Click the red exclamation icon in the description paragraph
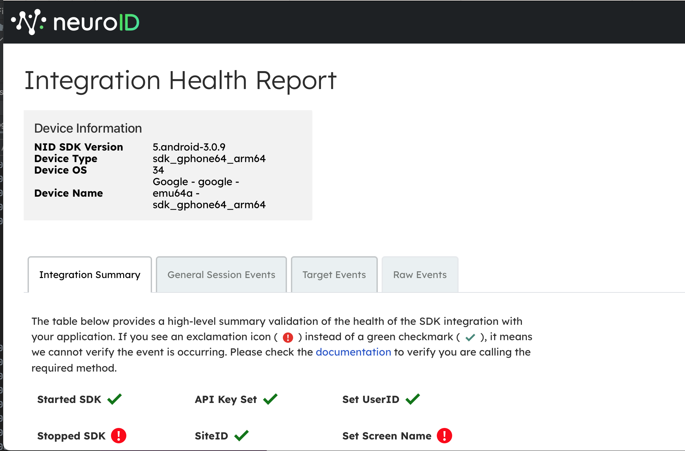 288,337
